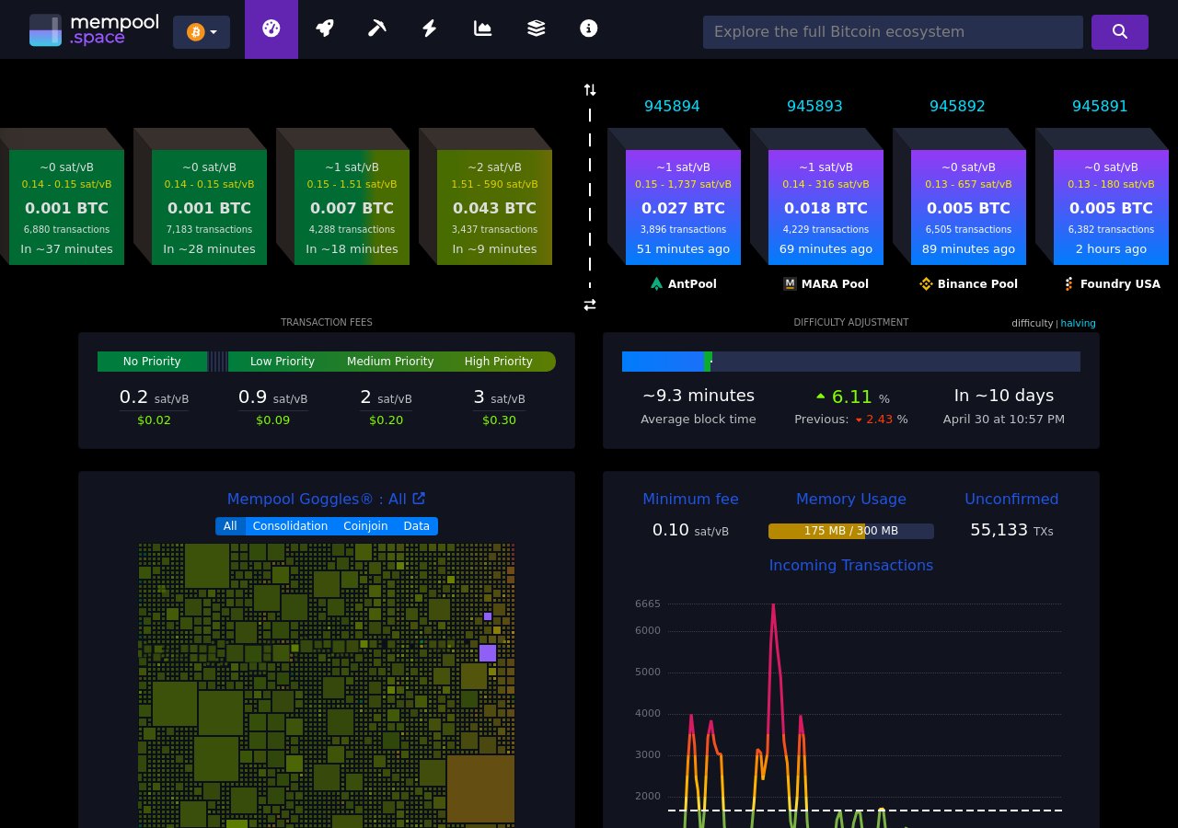Click the Memory Usage progress bar
This screenshot has width=1178, height=828.
tap(850, 531)
